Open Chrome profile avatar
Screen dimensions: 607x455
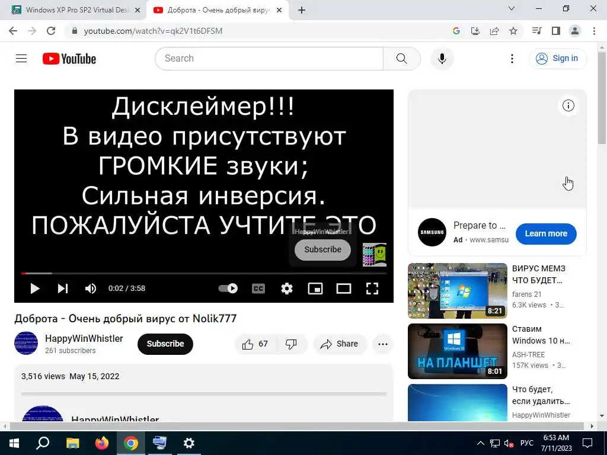(x=575, y=31)
